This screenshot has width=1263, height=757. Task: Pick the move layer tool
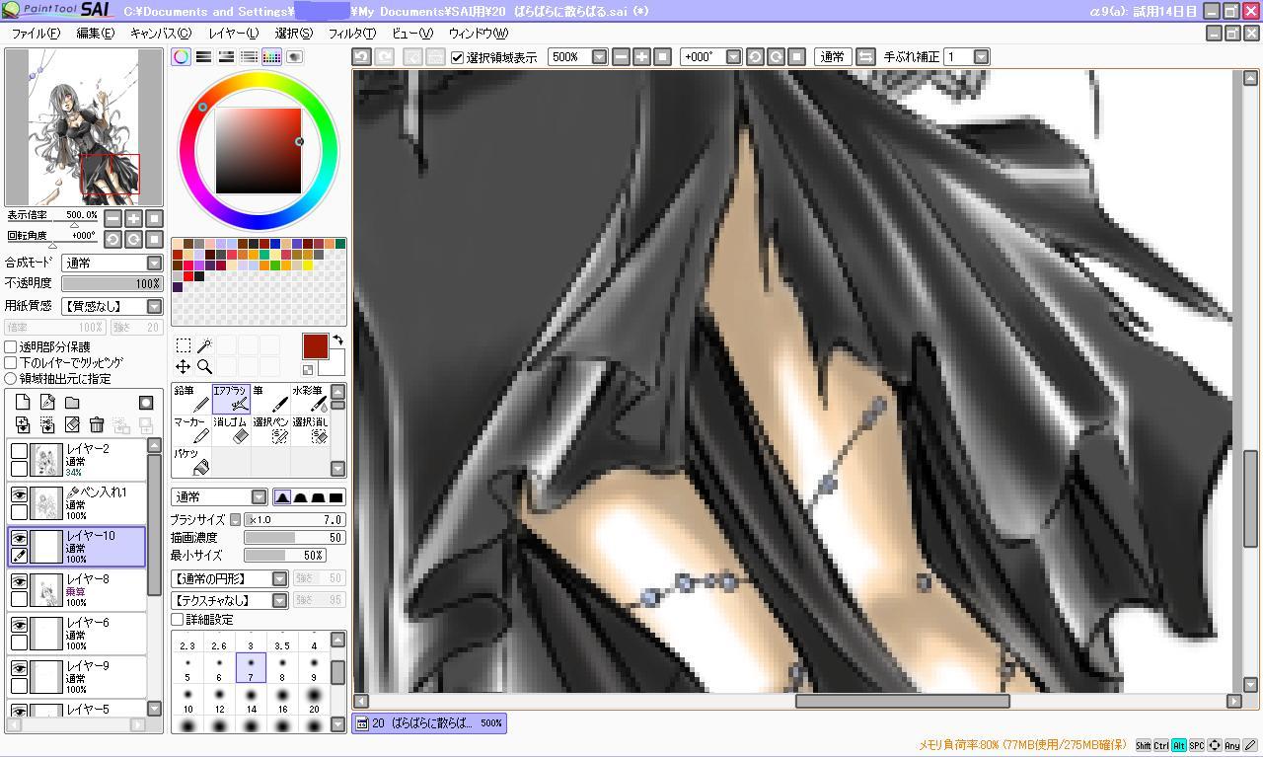click(184, 366)
